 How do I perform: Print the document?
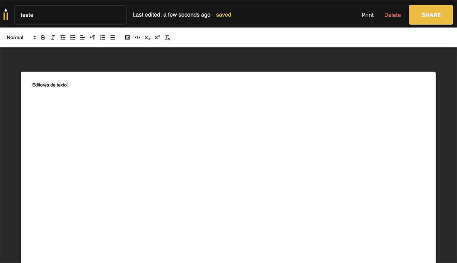368,15
